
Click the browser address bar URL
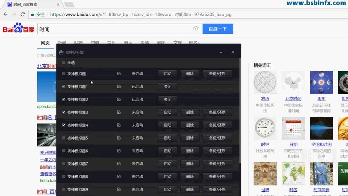point(141,15)
